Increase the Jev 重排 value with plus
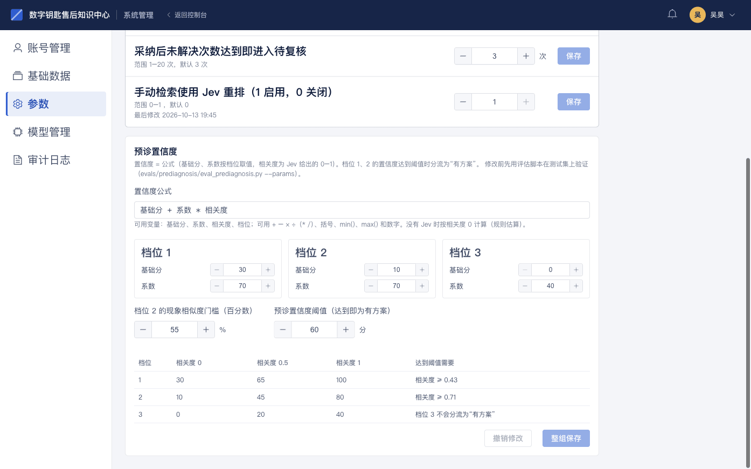The width and height of the screenshot is (751, 469). click(x=526, y=102)
